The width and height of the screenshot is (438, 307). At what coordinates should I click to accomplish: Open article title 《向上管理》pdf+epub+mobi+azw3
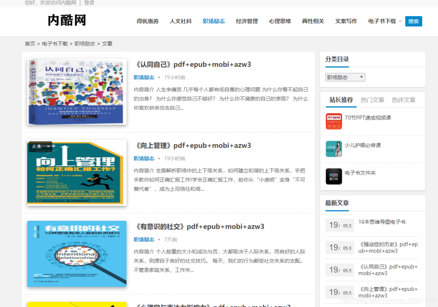(193, 146)
